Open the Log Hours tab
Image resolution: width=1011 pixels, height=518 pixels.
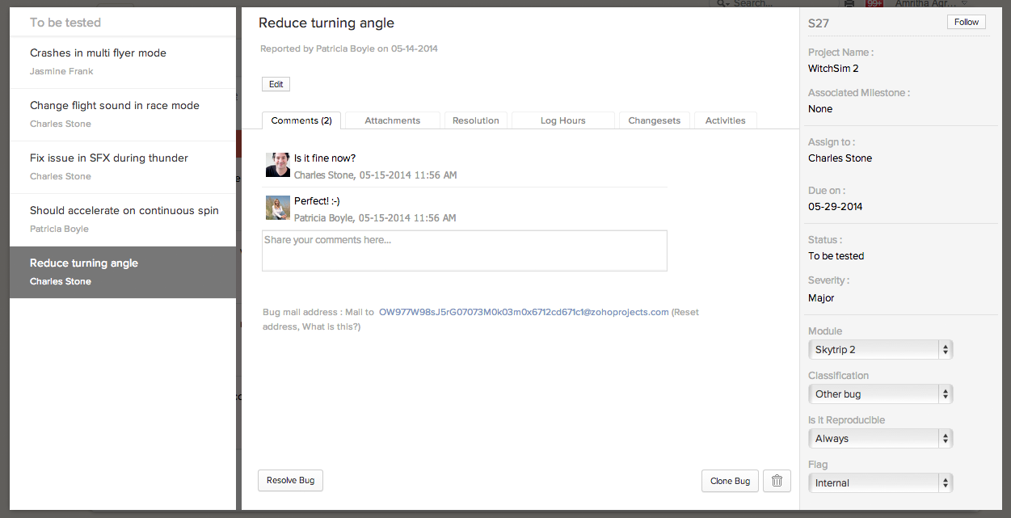(562, 120)
